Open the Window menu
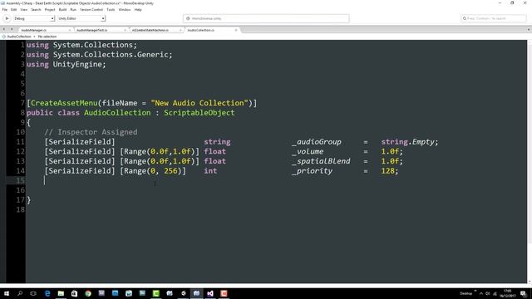The height and width of the screenshot is (299, 532). click(x=125, y=9)
